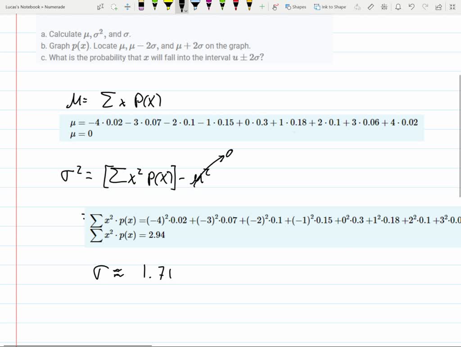Undo the last ink stroke

(411, 7)
